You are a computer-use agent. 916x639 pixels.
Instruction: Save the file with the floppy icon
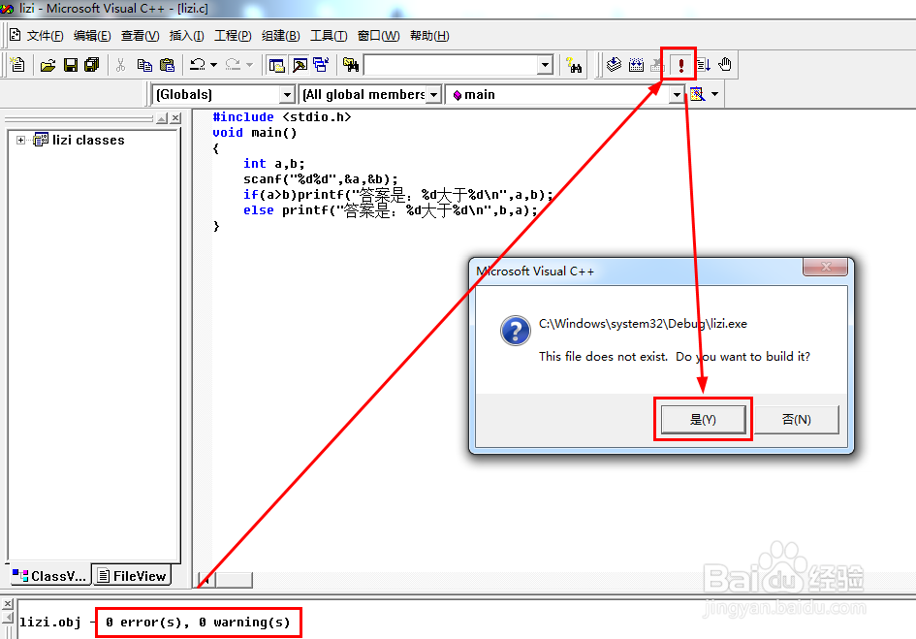tap(71, 65)
